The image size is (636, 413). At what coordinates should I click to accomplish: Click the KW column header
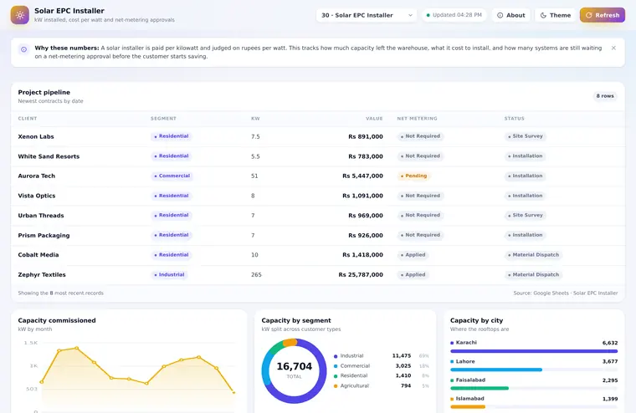click(x=255, y=119)
